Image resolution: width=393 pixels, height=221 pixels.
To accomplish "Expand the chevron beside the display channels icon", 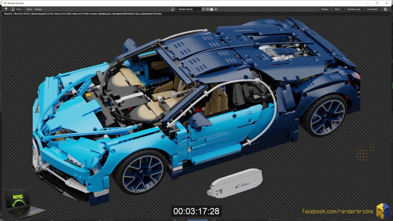I will (389, 9).
